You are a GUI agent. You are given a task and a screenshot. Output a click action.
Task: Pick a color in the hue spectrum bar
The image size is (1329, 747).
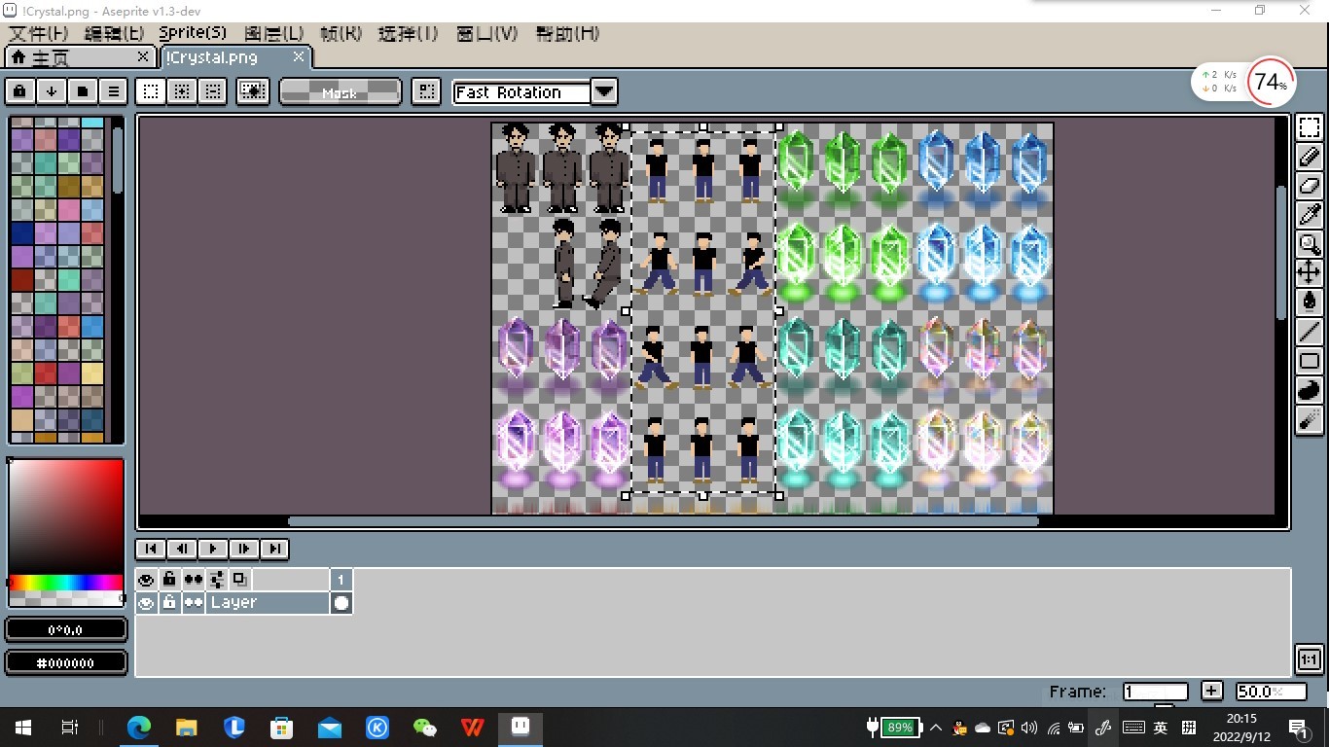(x=66, y=582)
